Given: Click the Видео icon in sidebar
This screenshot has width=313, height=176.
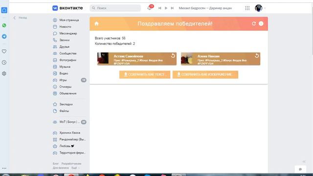Looking at the screenshot, I should click(x=55, y=73).
